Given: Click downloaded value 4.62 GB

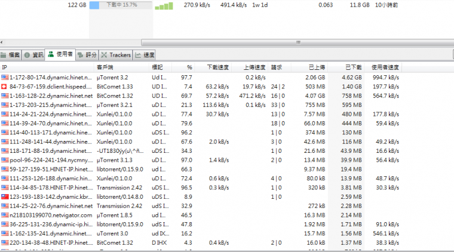Looking at the screenshot, I should tap(351, 77).
